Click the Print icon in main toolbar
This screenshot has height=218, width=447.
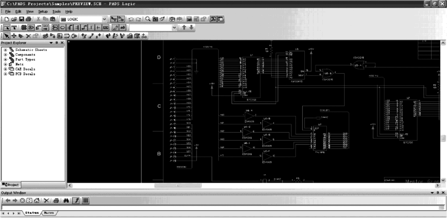28,19
